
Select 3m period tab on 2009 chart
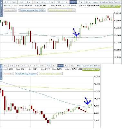(x=30, y=66)
